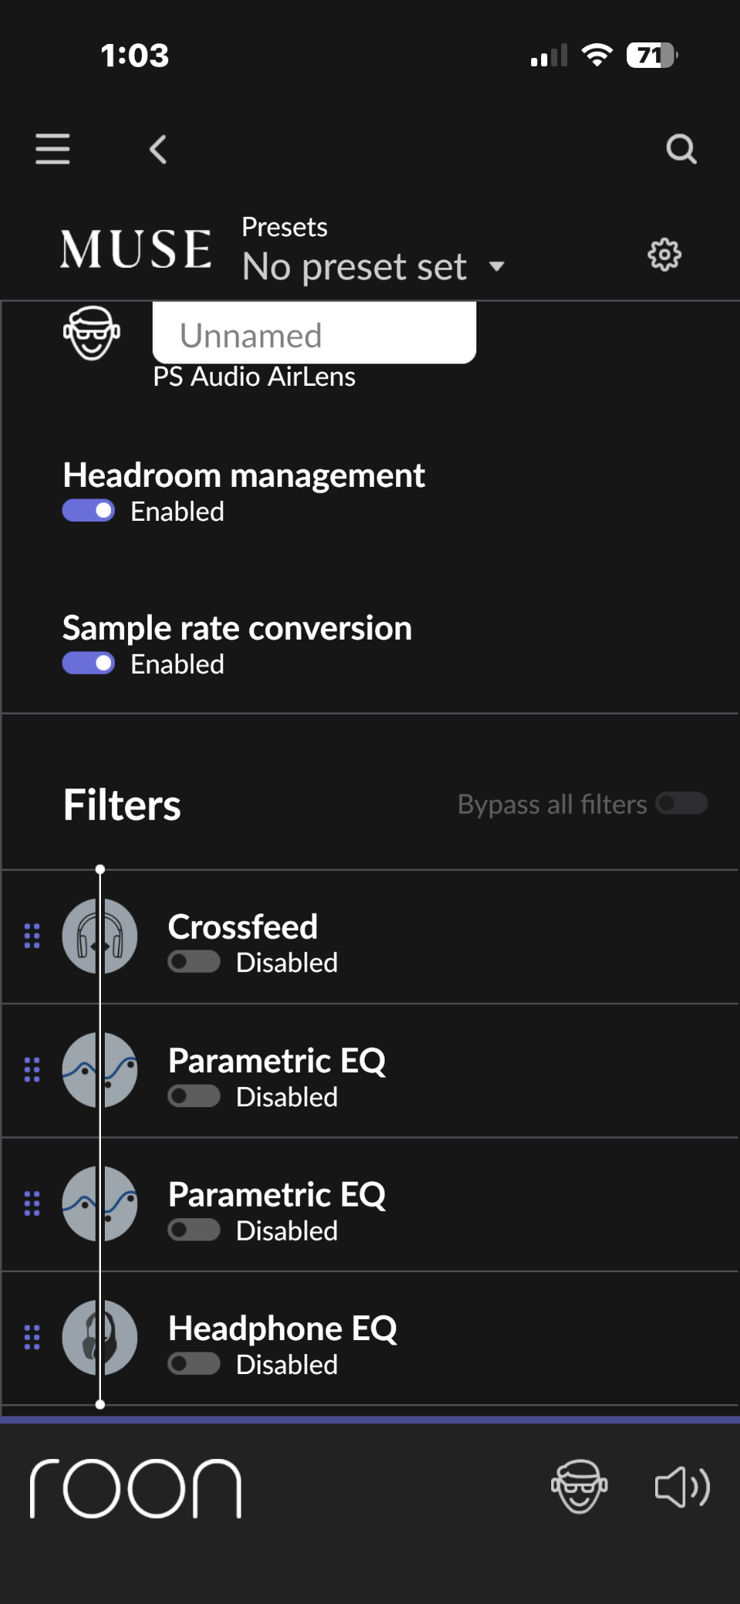Click the Crossfeed headphones filter icon
This screenshot has height=1604, width=740.
100,936
